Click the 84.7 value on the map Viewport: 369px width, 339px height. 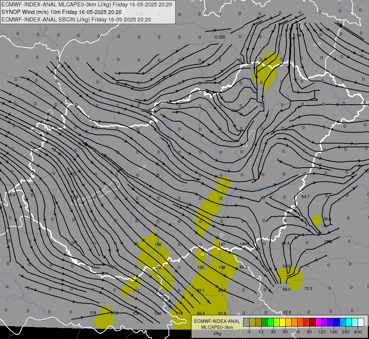tap(305, 197)
